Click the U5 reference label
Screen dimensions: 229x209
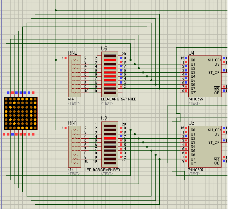click(104, 48)
